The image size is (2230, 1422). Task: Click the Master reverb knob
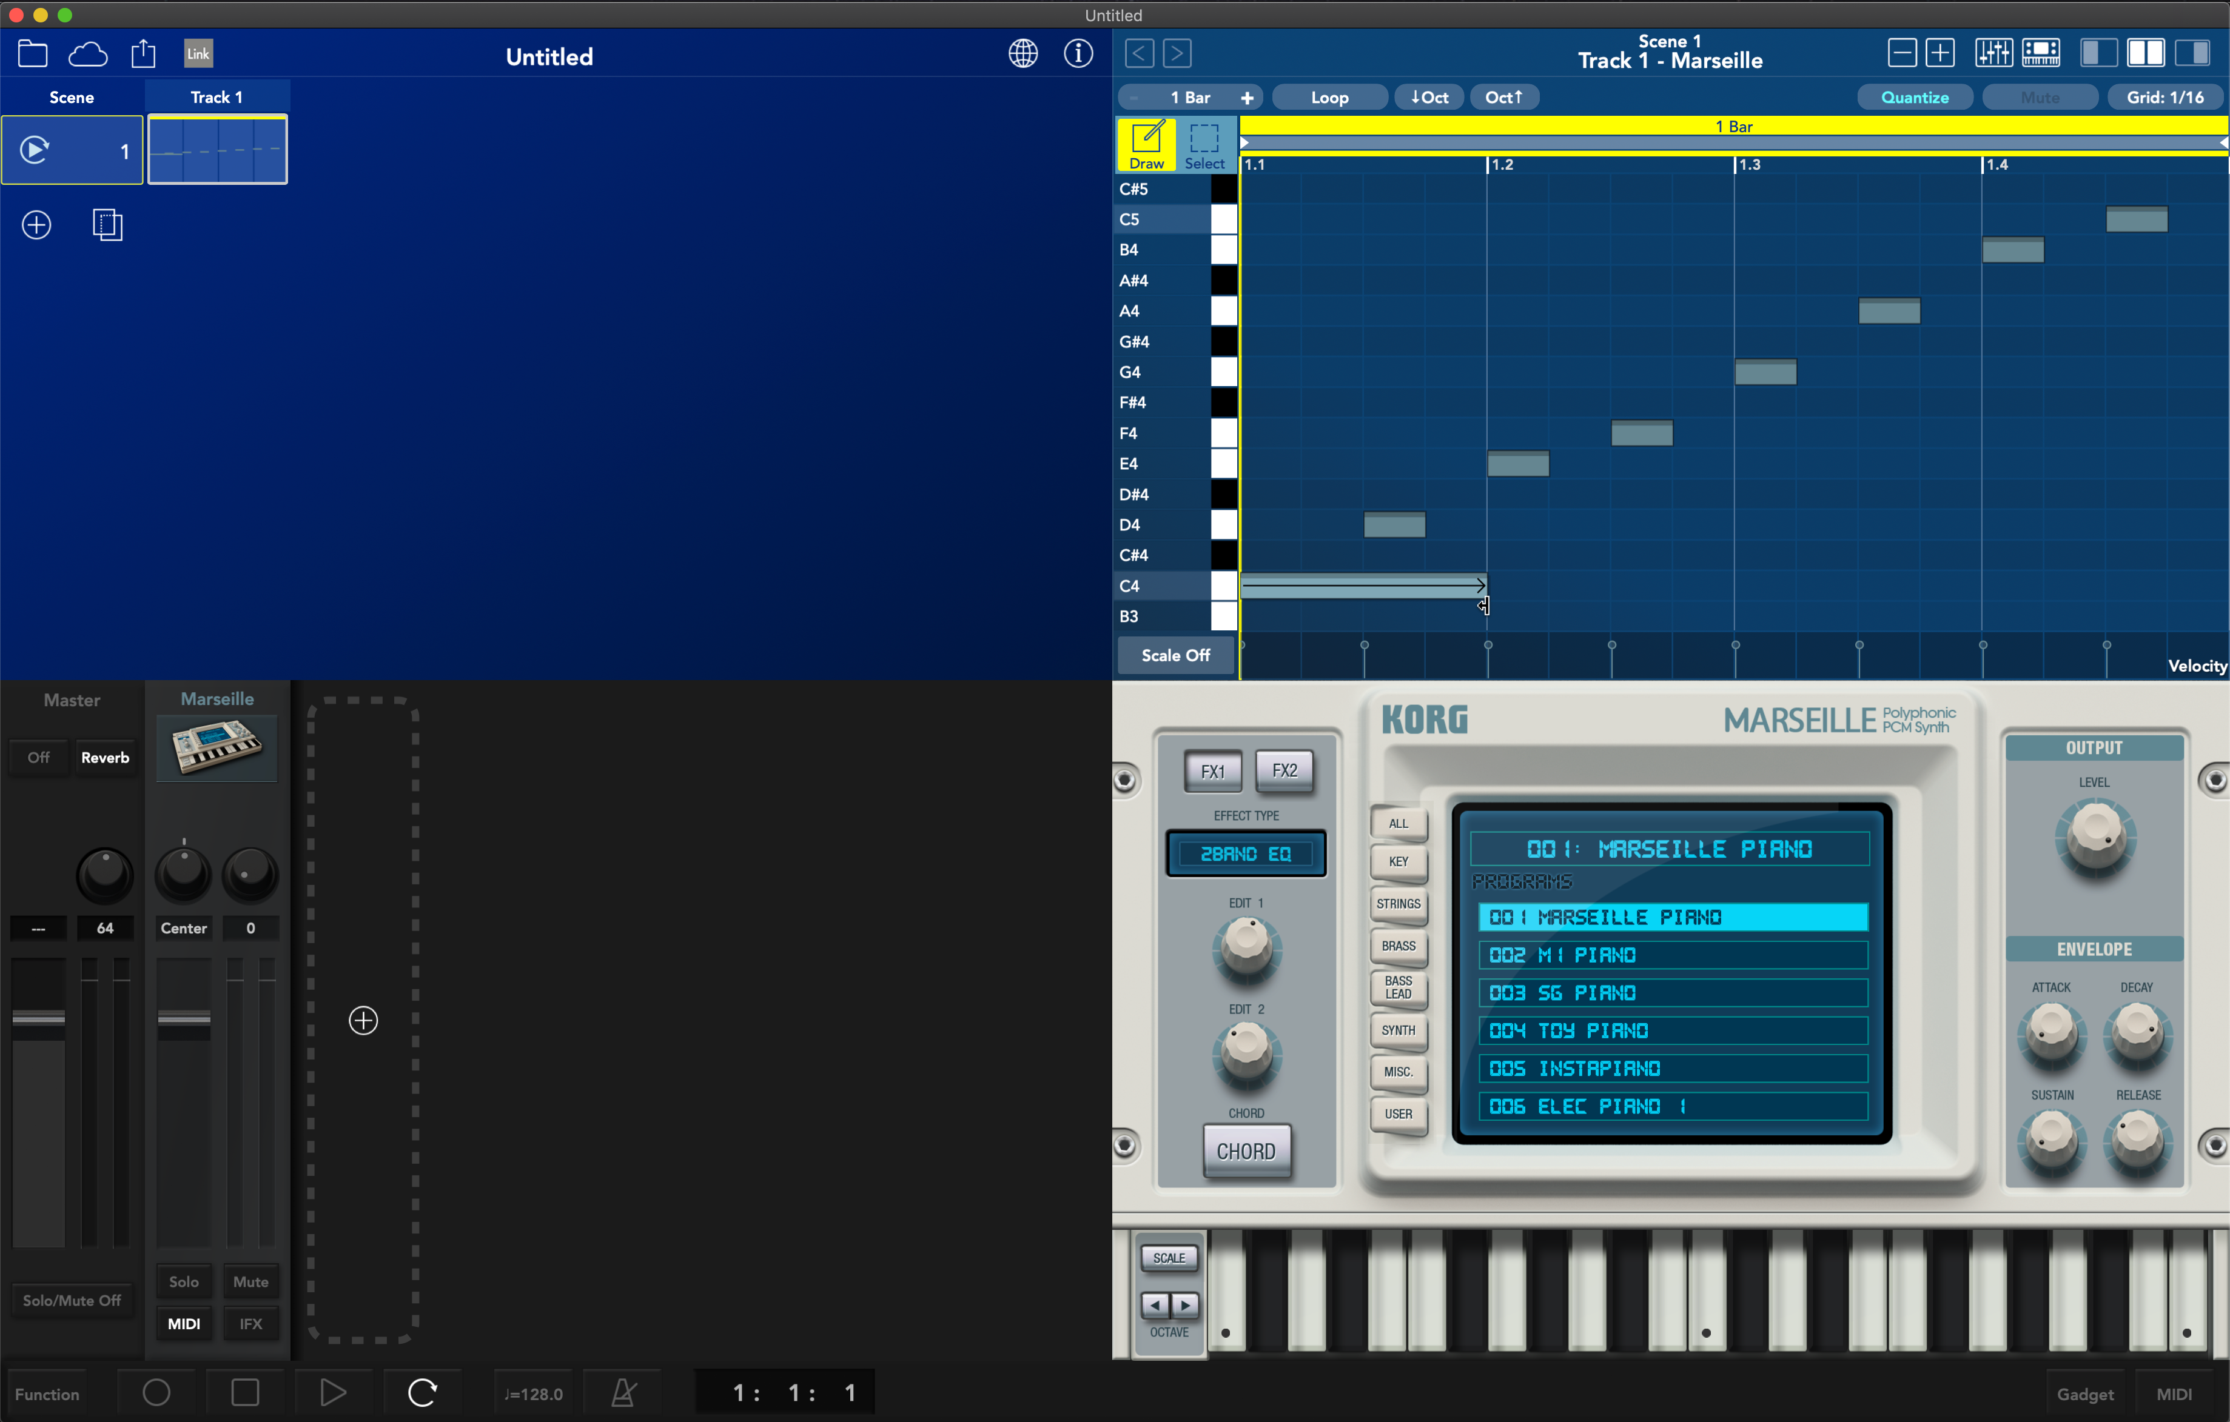point(105,875)
